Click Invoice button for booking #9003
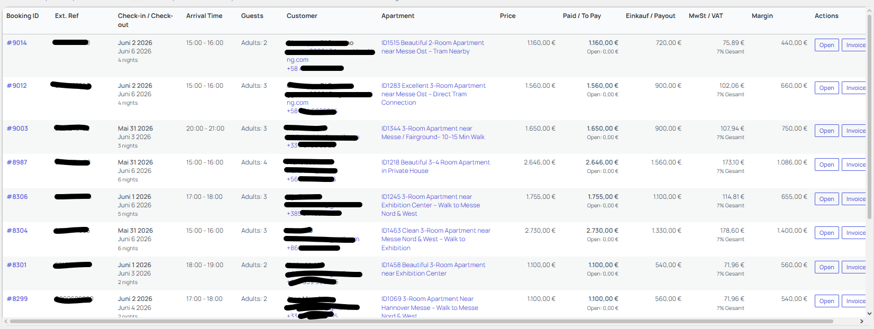The height and width of the screenshot is (329, 874). click(x=854, y=131)
